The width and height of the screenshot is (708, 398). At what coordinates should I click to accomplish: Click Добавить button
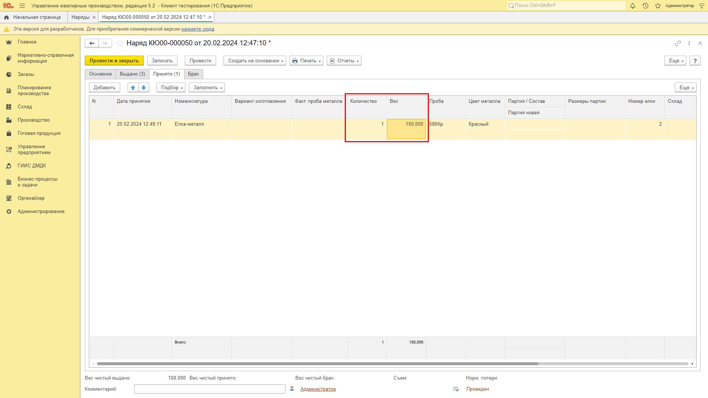click(104, 88)
